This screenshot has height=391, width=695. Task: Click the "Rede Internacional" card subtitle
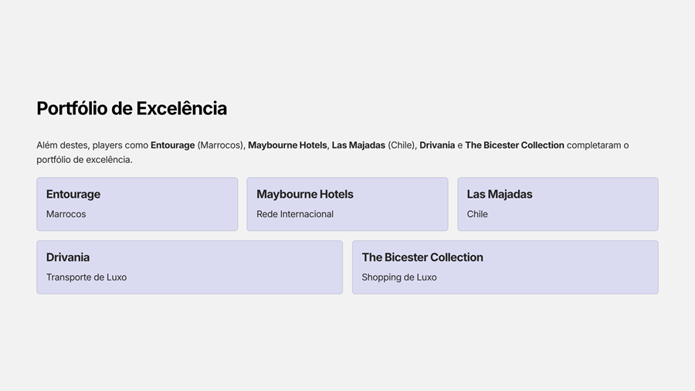295,214
